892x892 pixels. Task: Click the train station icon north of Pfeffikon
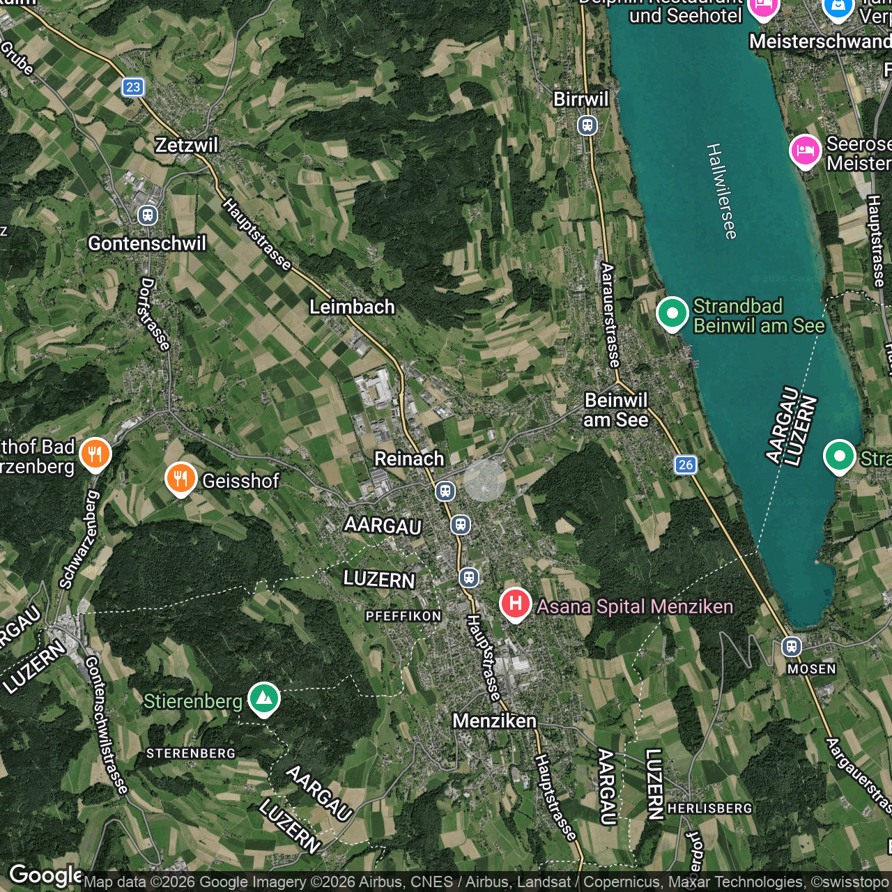469,577
